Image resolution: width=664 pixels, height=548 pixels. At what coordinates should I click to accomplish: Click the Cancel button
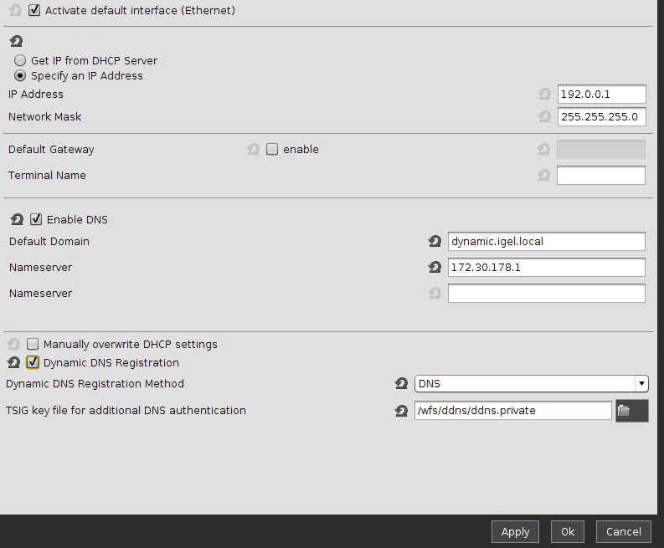tap(623, 531)
